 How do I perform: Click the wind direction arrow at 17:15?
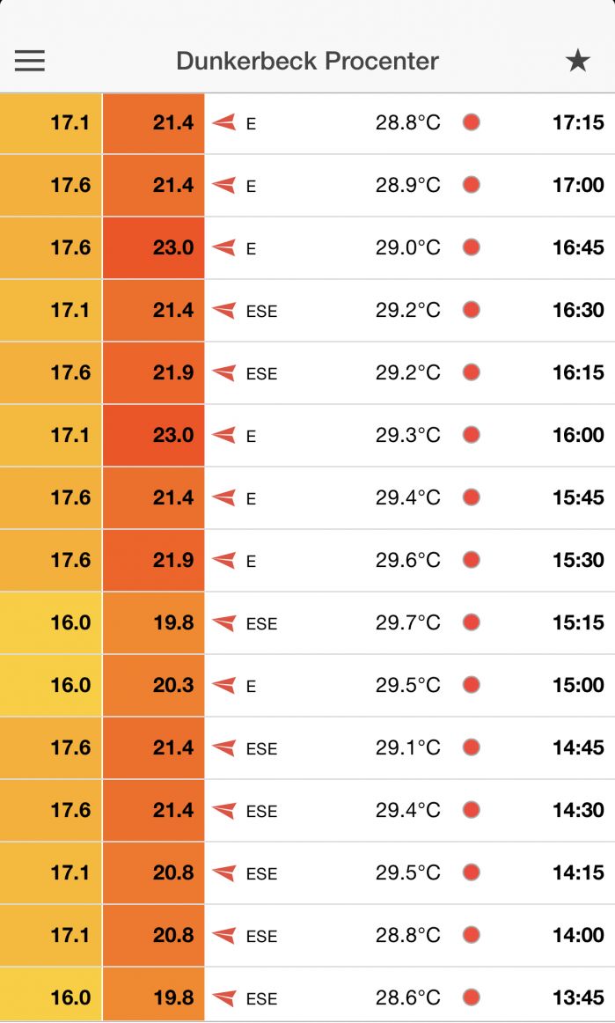(224, 123)
